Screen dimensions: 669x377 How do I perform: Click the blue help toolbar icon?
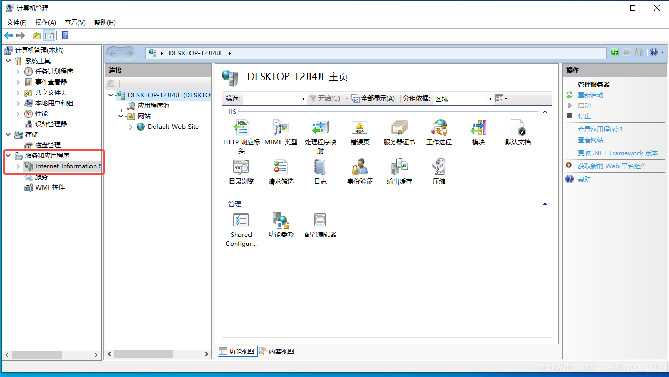(65, 35)
